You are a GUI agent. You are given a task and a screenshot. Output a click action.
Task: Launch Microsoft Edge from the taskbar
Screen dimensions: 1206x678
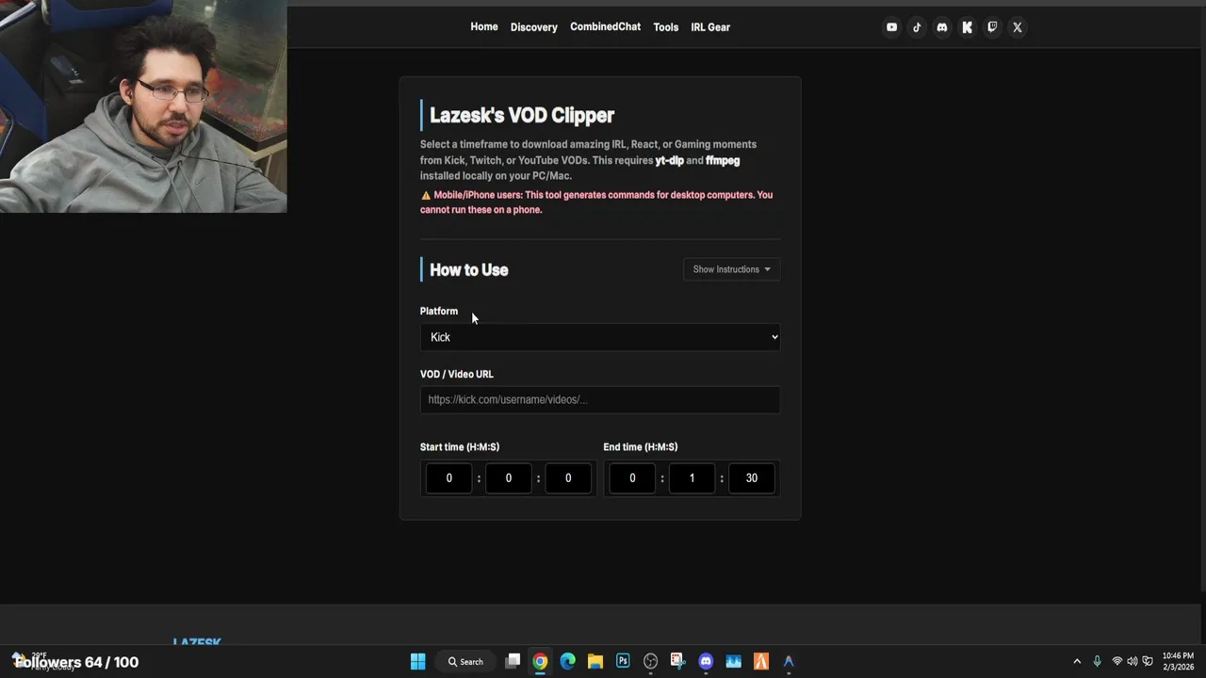pyautogui.click(x=567, y=661)
